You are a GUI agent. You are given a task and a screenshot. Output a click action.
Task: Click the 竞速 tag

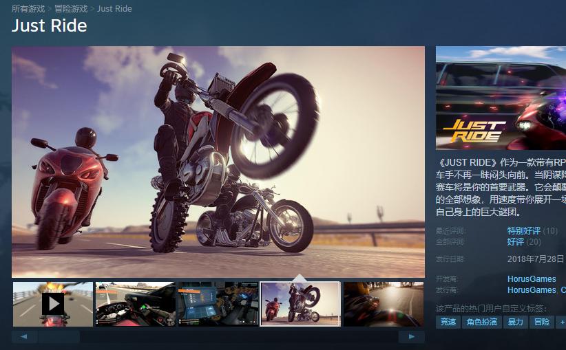click(x=448, y=322)
